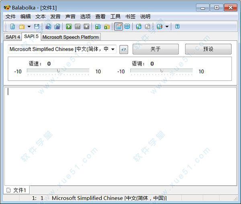Image resolution: width=241 pixels, height=204 pixels.
Task: Save the document with the floppy icon
Action: (x=37, y=26)
